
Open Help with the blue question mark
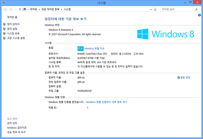click(199, 15)
